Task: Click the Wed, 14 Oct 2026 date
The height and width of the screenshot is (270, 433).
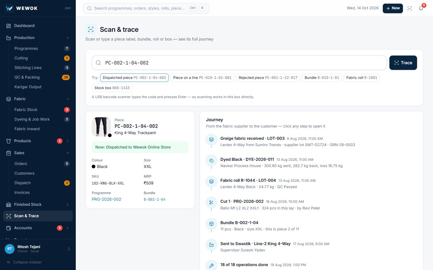Action: pos(363,8)
